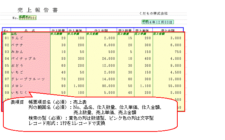
Task: Click row number 08 cell
Action: click(x=7, y=86)
